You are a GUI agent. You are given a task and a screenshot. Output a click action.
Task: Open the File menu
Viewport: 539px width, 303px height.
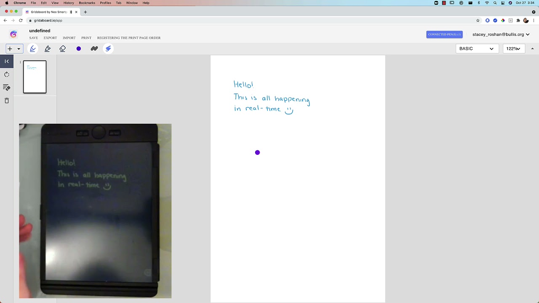point(33,3)
